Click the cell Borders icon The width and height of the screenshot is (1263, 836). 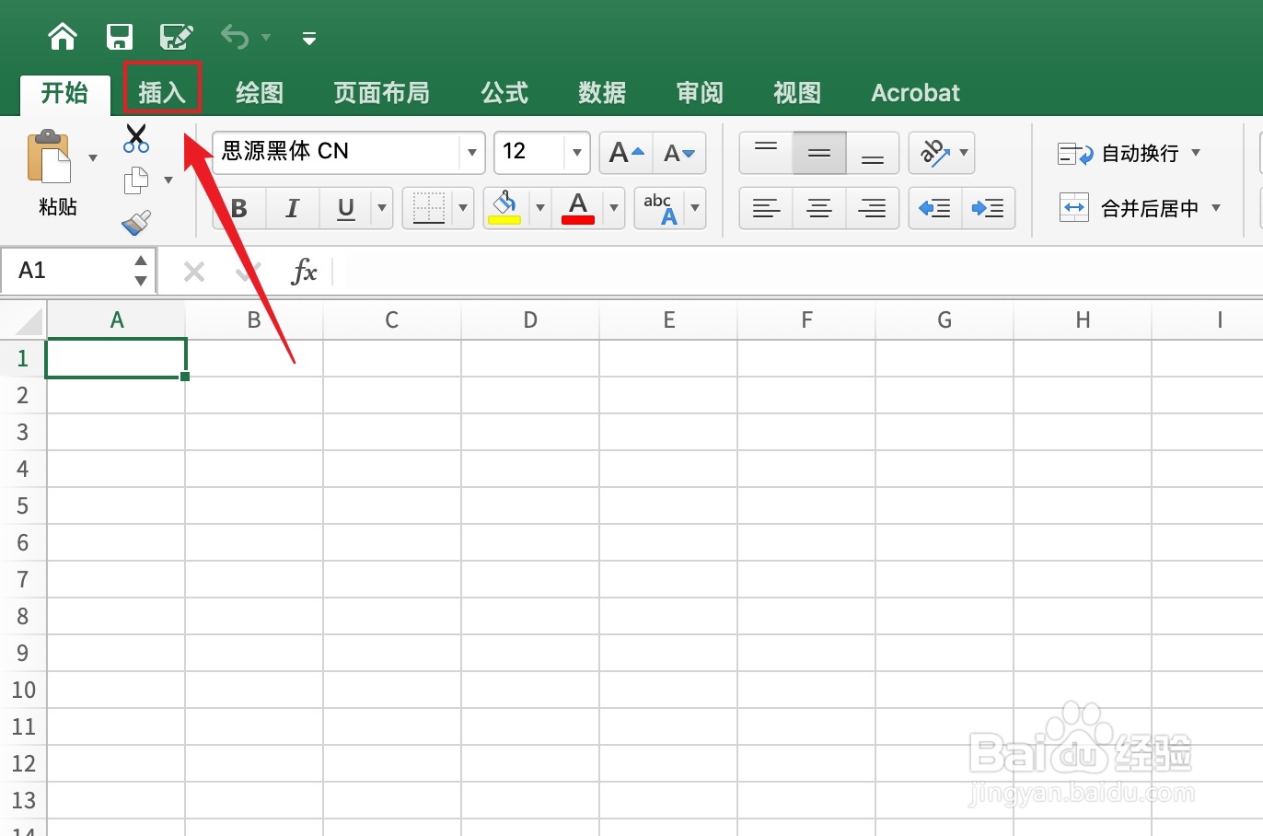tap(428, 208)
